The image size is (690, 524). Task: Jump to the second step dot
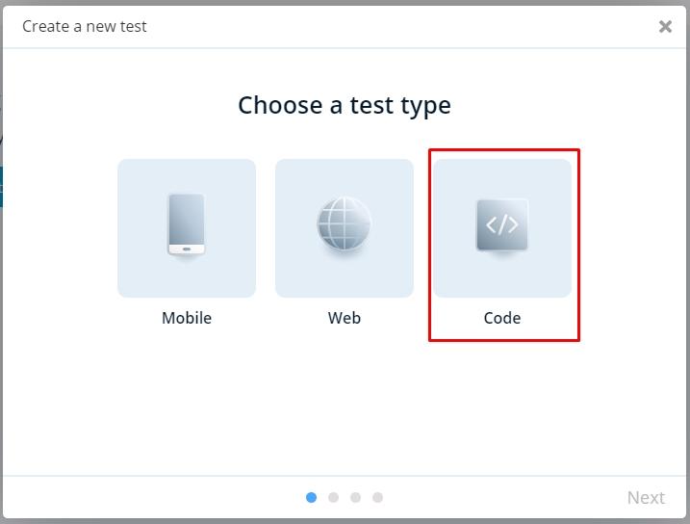coord(334,498)
